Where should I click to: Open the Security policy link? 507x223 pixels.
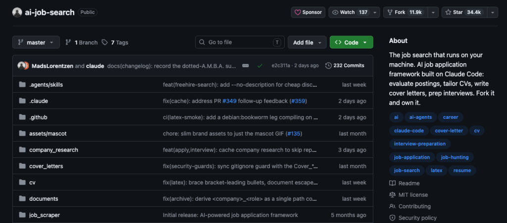point(412,218)
